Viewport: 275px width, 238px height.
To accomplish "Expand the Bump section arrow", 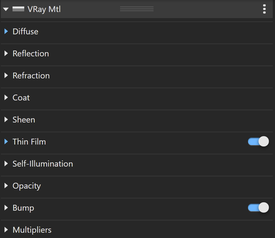I will [6, 208].
